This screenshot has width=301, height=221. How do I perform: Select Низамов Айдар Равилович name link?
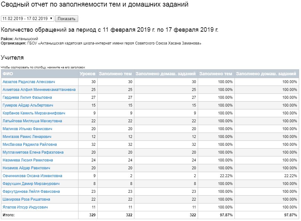pos(26,168)
